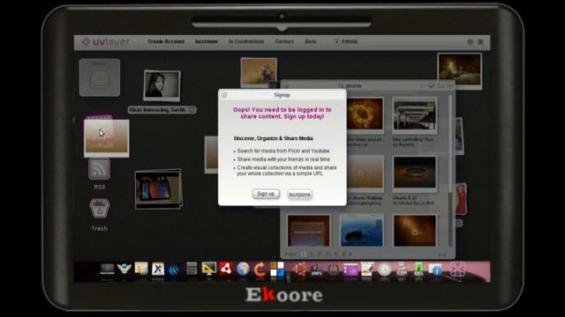Open the Contact menu item

click(284, 41)
